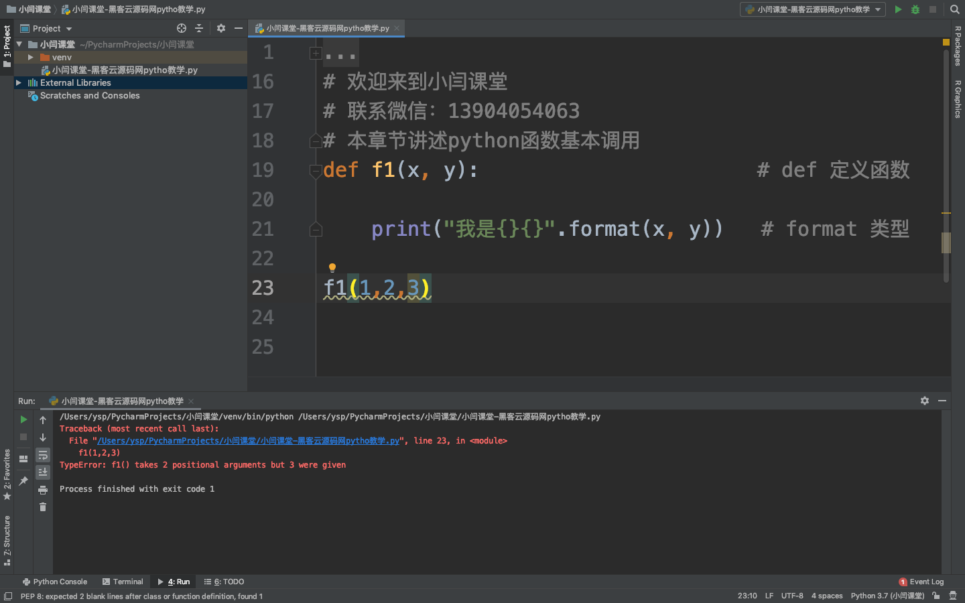965x603 pixels.
Task: Toggle soft-wrap in Run console
Action: (x=43, y=455)
